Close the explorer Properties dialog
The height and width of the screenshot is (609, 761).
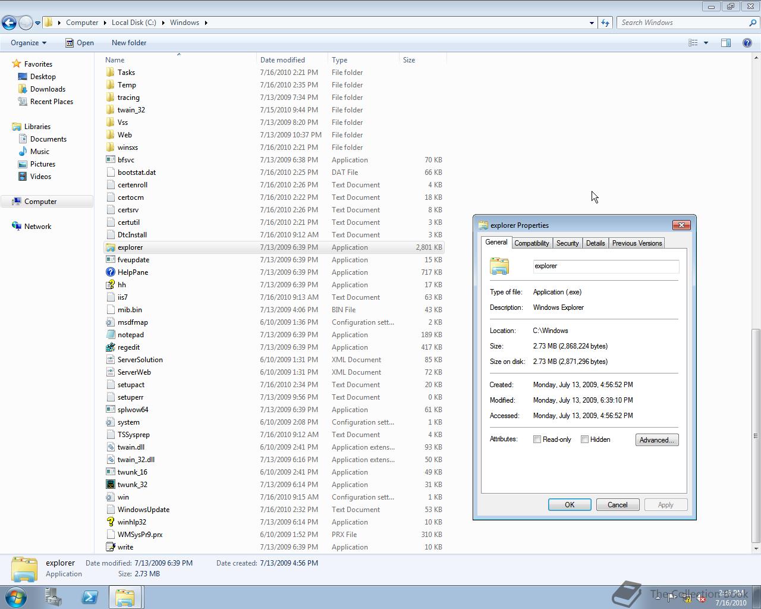pos(681,225)
